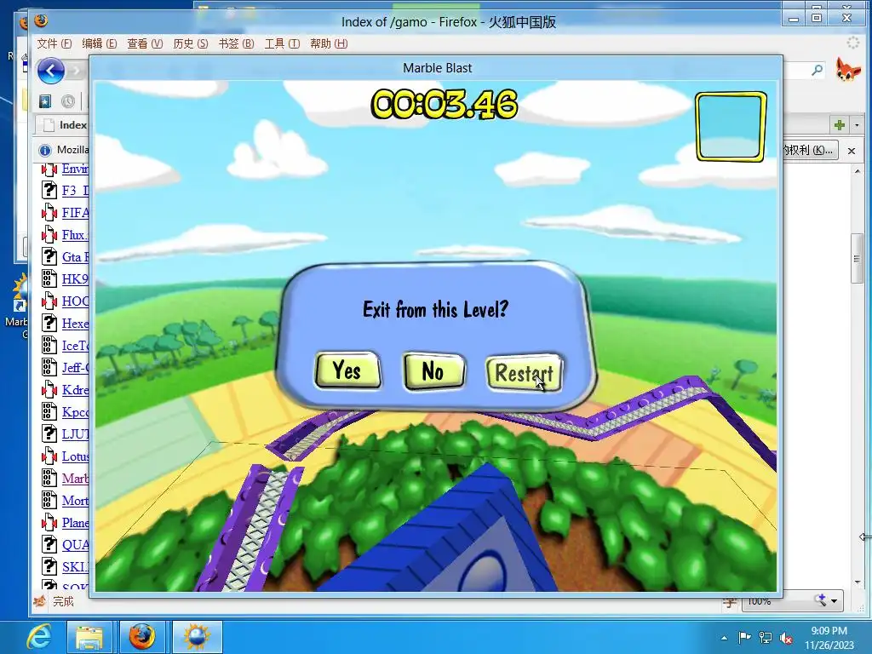Screen dimensions: 872x654
Task: Open the Envir file link
Action: (x=75, y=169)
